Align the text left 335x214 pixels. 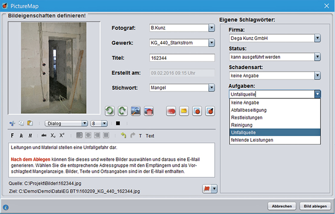click(x=79, y=135)
